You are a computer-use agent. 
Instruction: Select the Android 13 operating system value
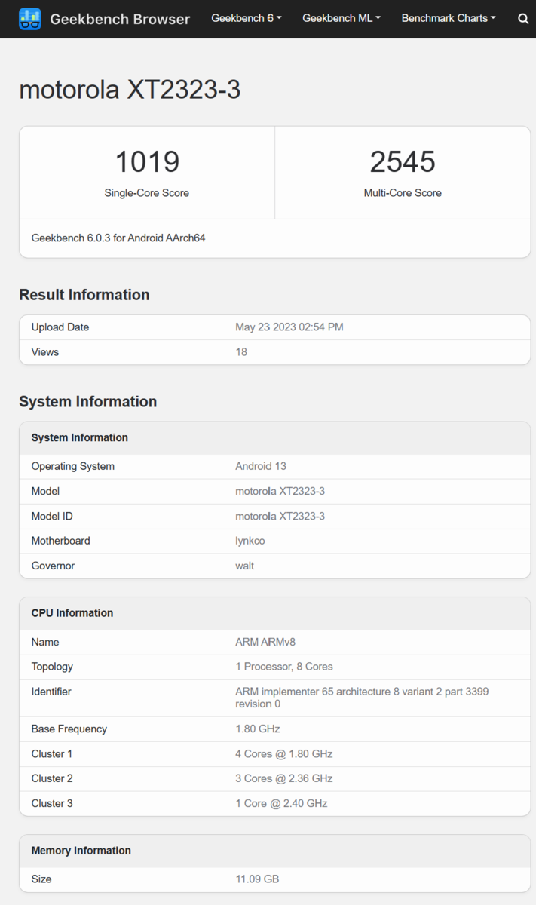(261, 466)
